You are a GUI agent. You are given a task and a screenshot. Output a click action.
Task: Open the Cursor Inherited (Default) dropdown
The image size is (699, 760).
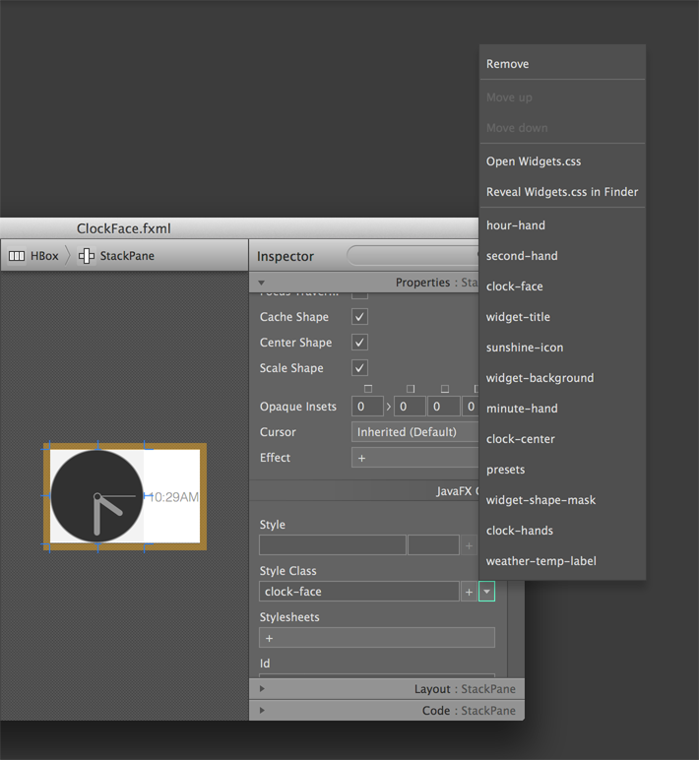pyautogui.click(x=415, y=432)
